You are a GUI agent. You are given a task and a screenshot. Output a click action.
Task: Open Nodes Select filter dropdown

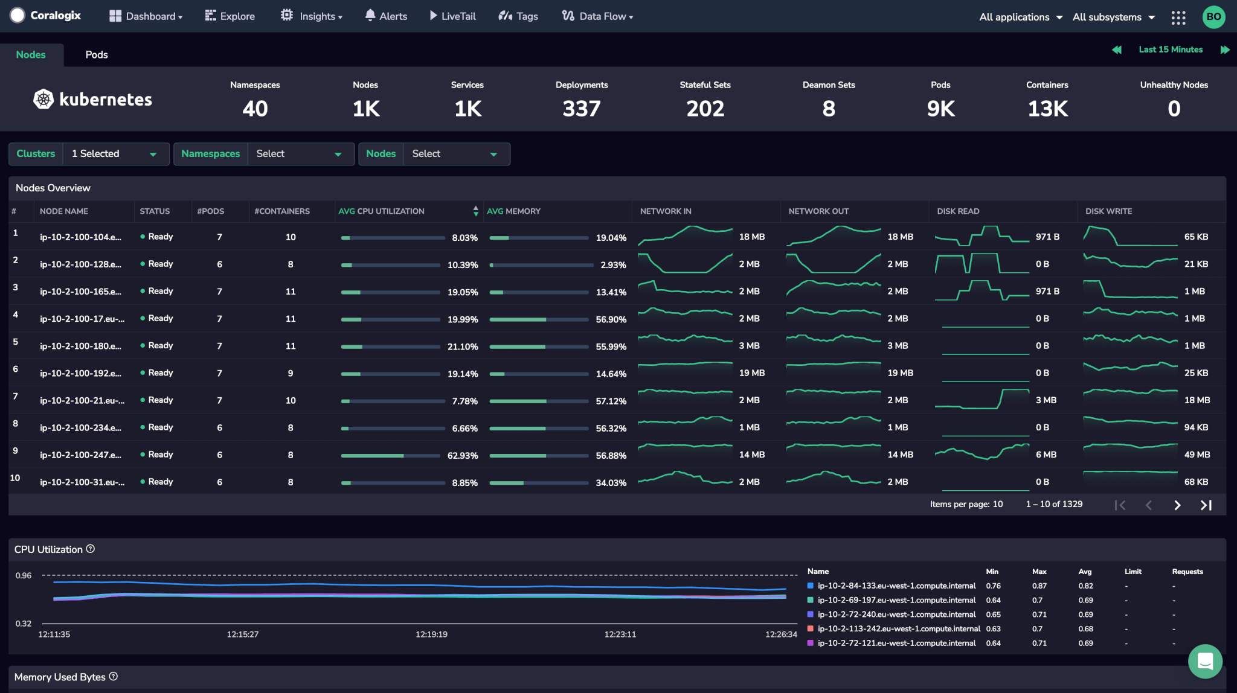(x=455, y=154)
